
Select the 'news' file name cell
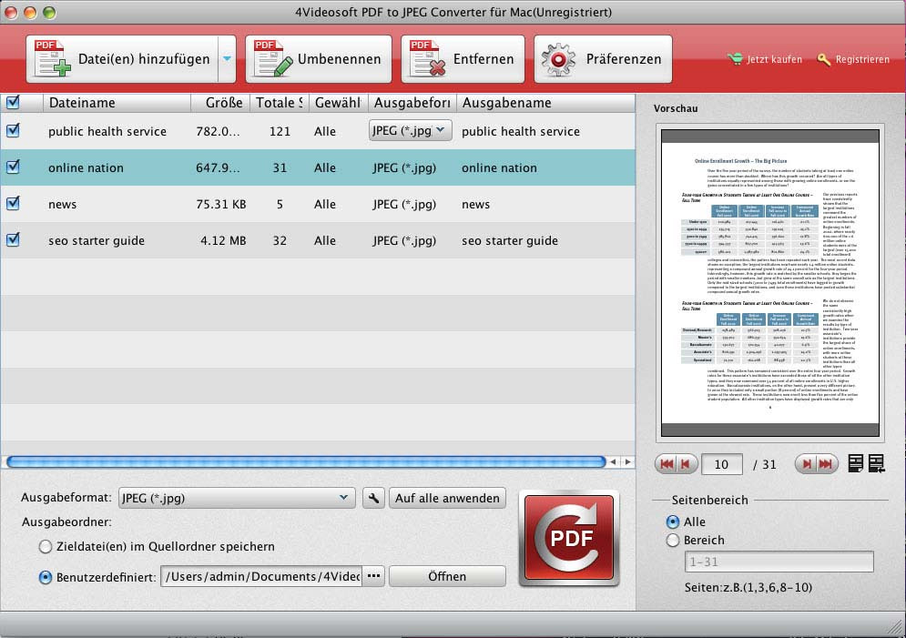point(63,205)
